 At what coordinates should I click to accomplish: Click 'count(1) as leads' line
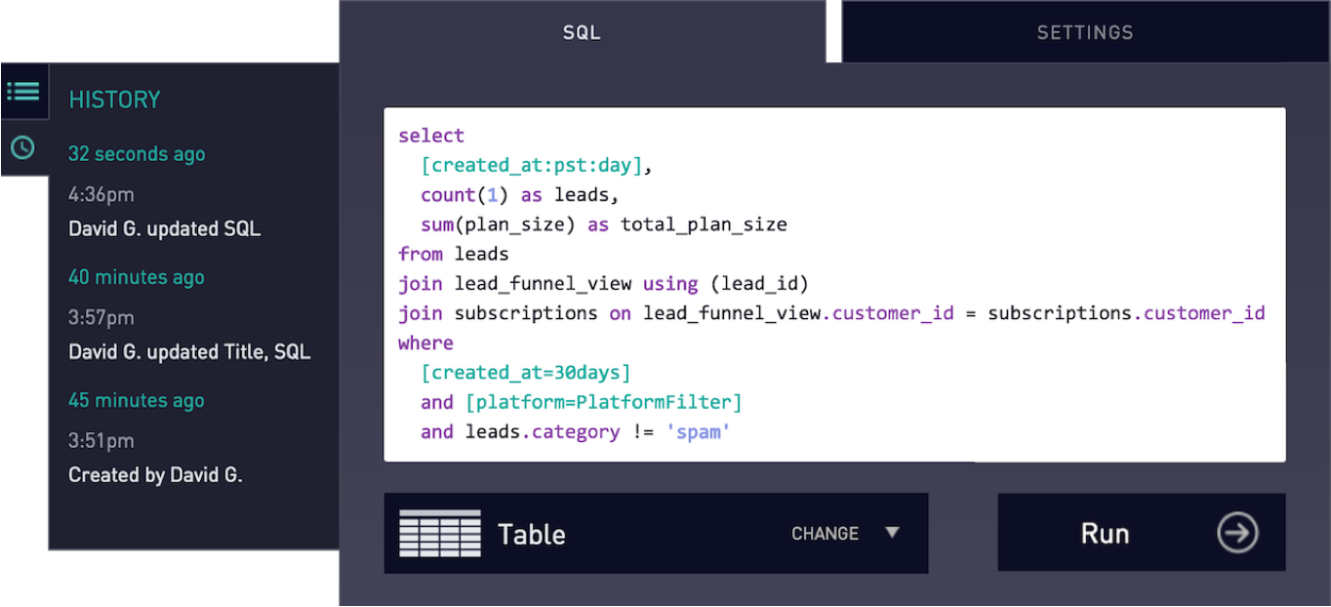[x=520, y=195]
